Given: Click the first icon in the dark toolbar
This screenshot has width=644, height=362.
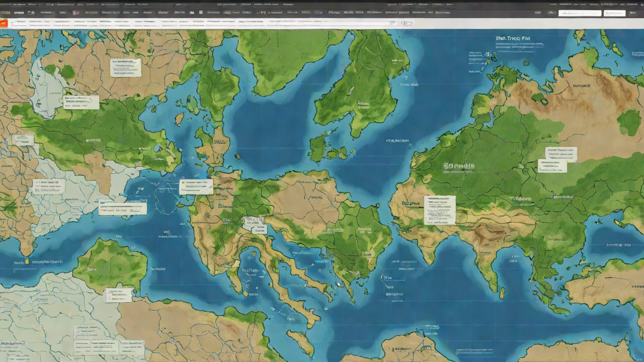Looking at the screenshot, I should tap(6, 12).
